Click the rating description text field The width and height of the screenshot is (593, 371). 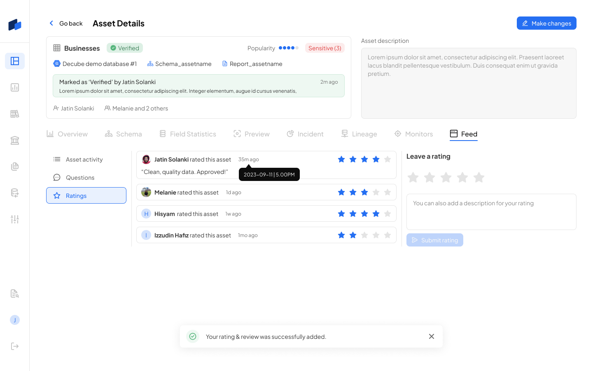click(491, 212)
